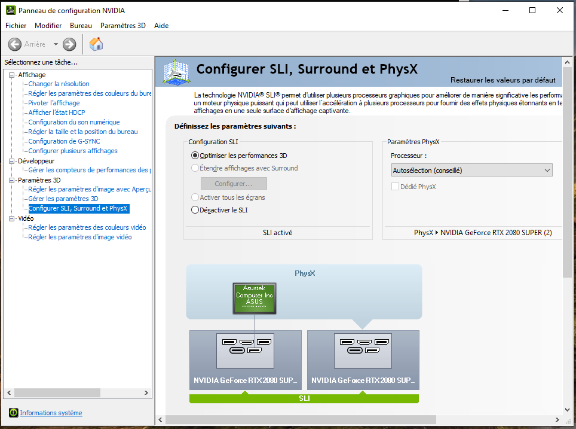Click the SLI PhysX header illustration icon
Screen dimensions: 576x429
pos(176,71)
